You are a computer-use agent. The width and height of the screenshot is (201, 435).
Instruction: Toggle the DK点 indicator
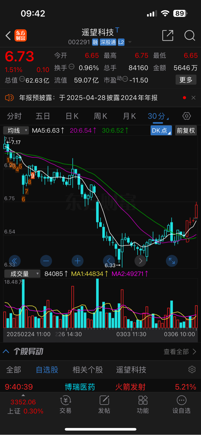tap(161, 131)
